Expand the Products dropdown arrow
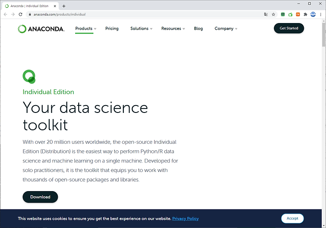Image resolution: width=326 pixels, height=228 pixels. coord(95,29)
